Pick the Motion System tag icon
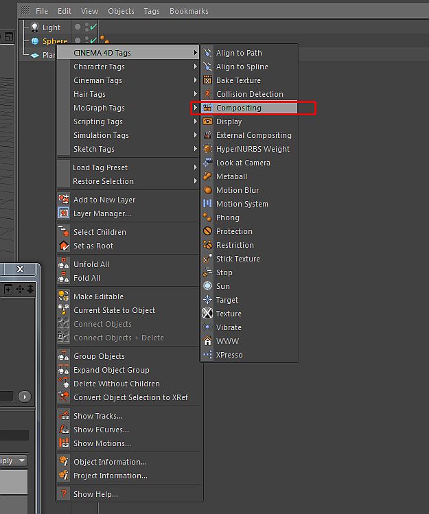Viewport: 429px width, 514px height. click(x=207, y=204)
